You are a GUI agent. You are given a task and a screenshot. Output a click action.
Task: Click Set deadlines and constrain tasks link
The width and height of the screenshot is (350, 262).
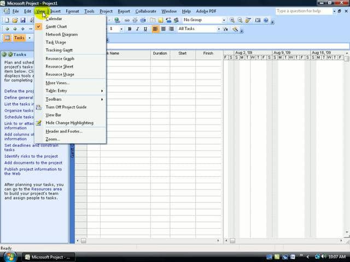click(x=31, y=147)
